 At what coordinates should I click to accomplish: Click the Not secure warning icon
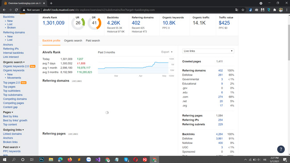[24, 10]
